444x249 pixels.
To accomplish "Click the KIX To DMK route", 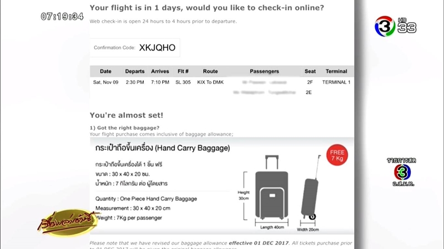I will pyautogui.click(x=210, y=82).
